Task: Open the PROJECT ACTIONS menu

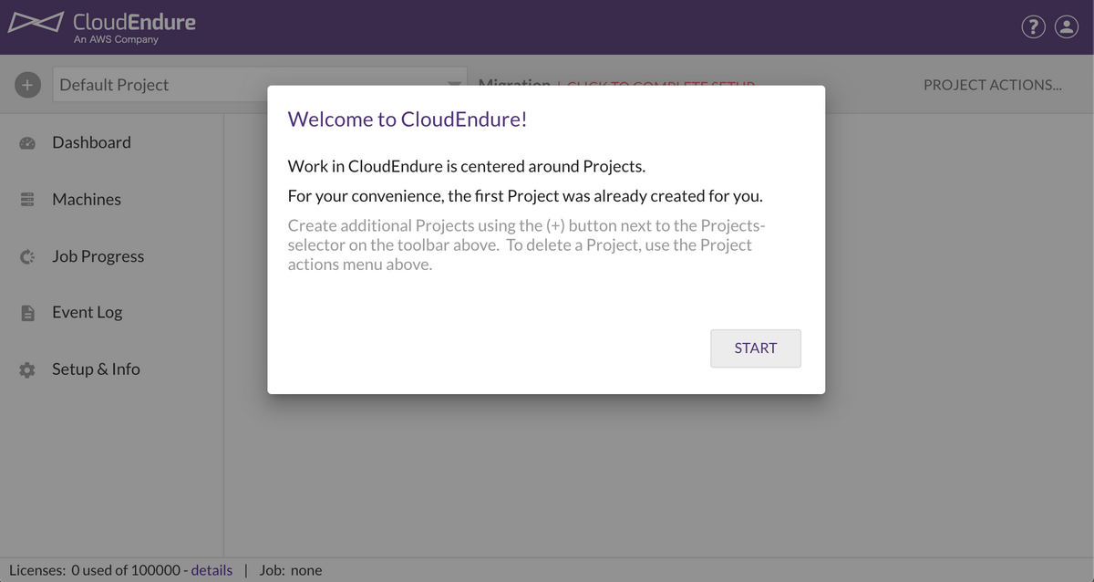Action: [x=993, y=85]
